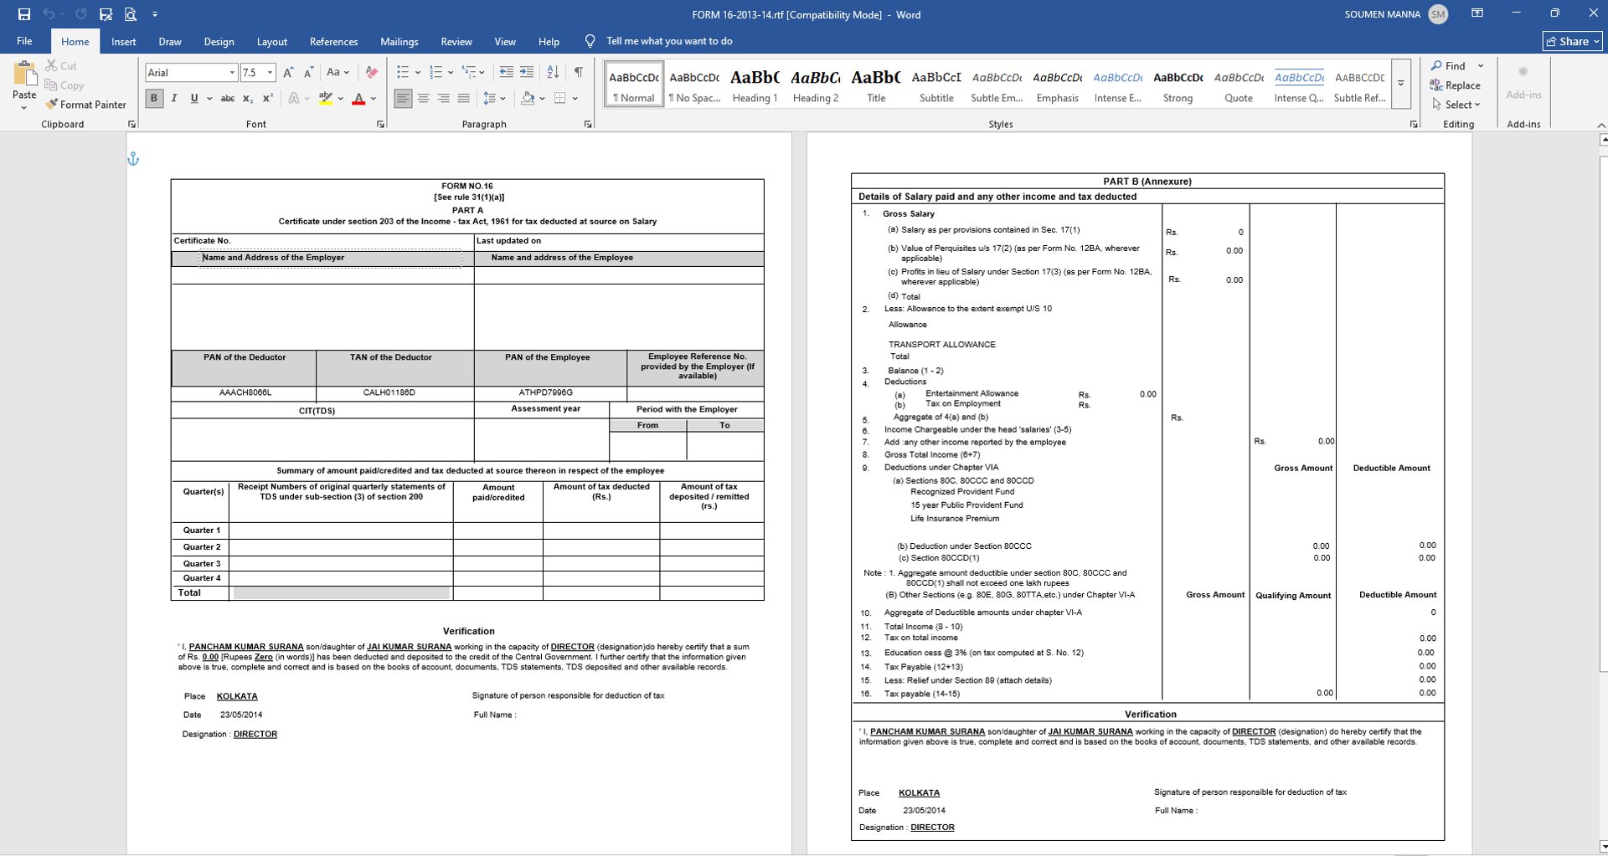The width and height of the screenshot is (1608, 856).
Task: Decrease the paragraph indent
Action: pyautogui.click(x=506, y=73)
